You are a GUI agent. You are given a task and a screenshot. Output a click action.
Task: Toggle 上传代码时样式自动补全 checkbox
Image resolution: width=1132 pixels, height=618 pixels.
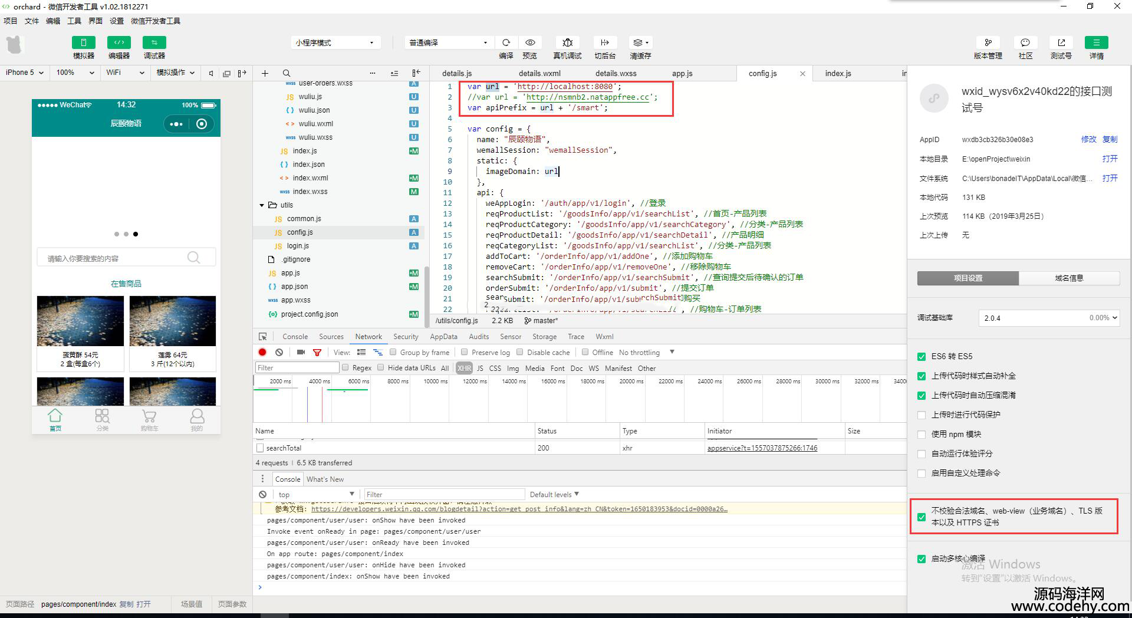coord(922,376)
